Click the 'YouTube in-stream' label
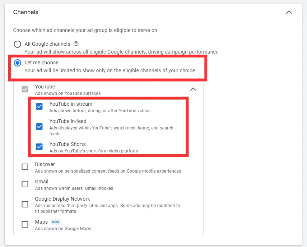Viewport: 307px width, 247px height. tap(71, 104)
